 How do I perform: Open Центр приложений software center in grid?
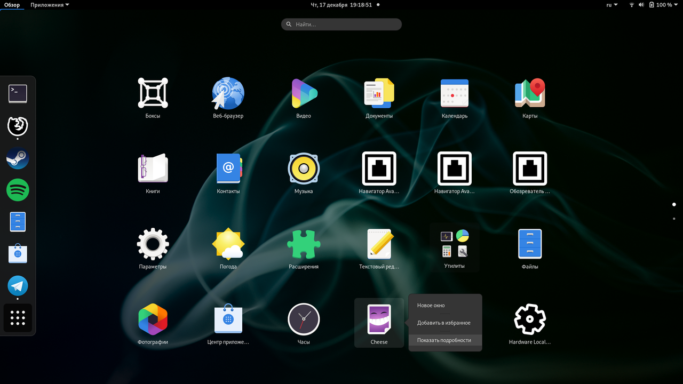228,319
